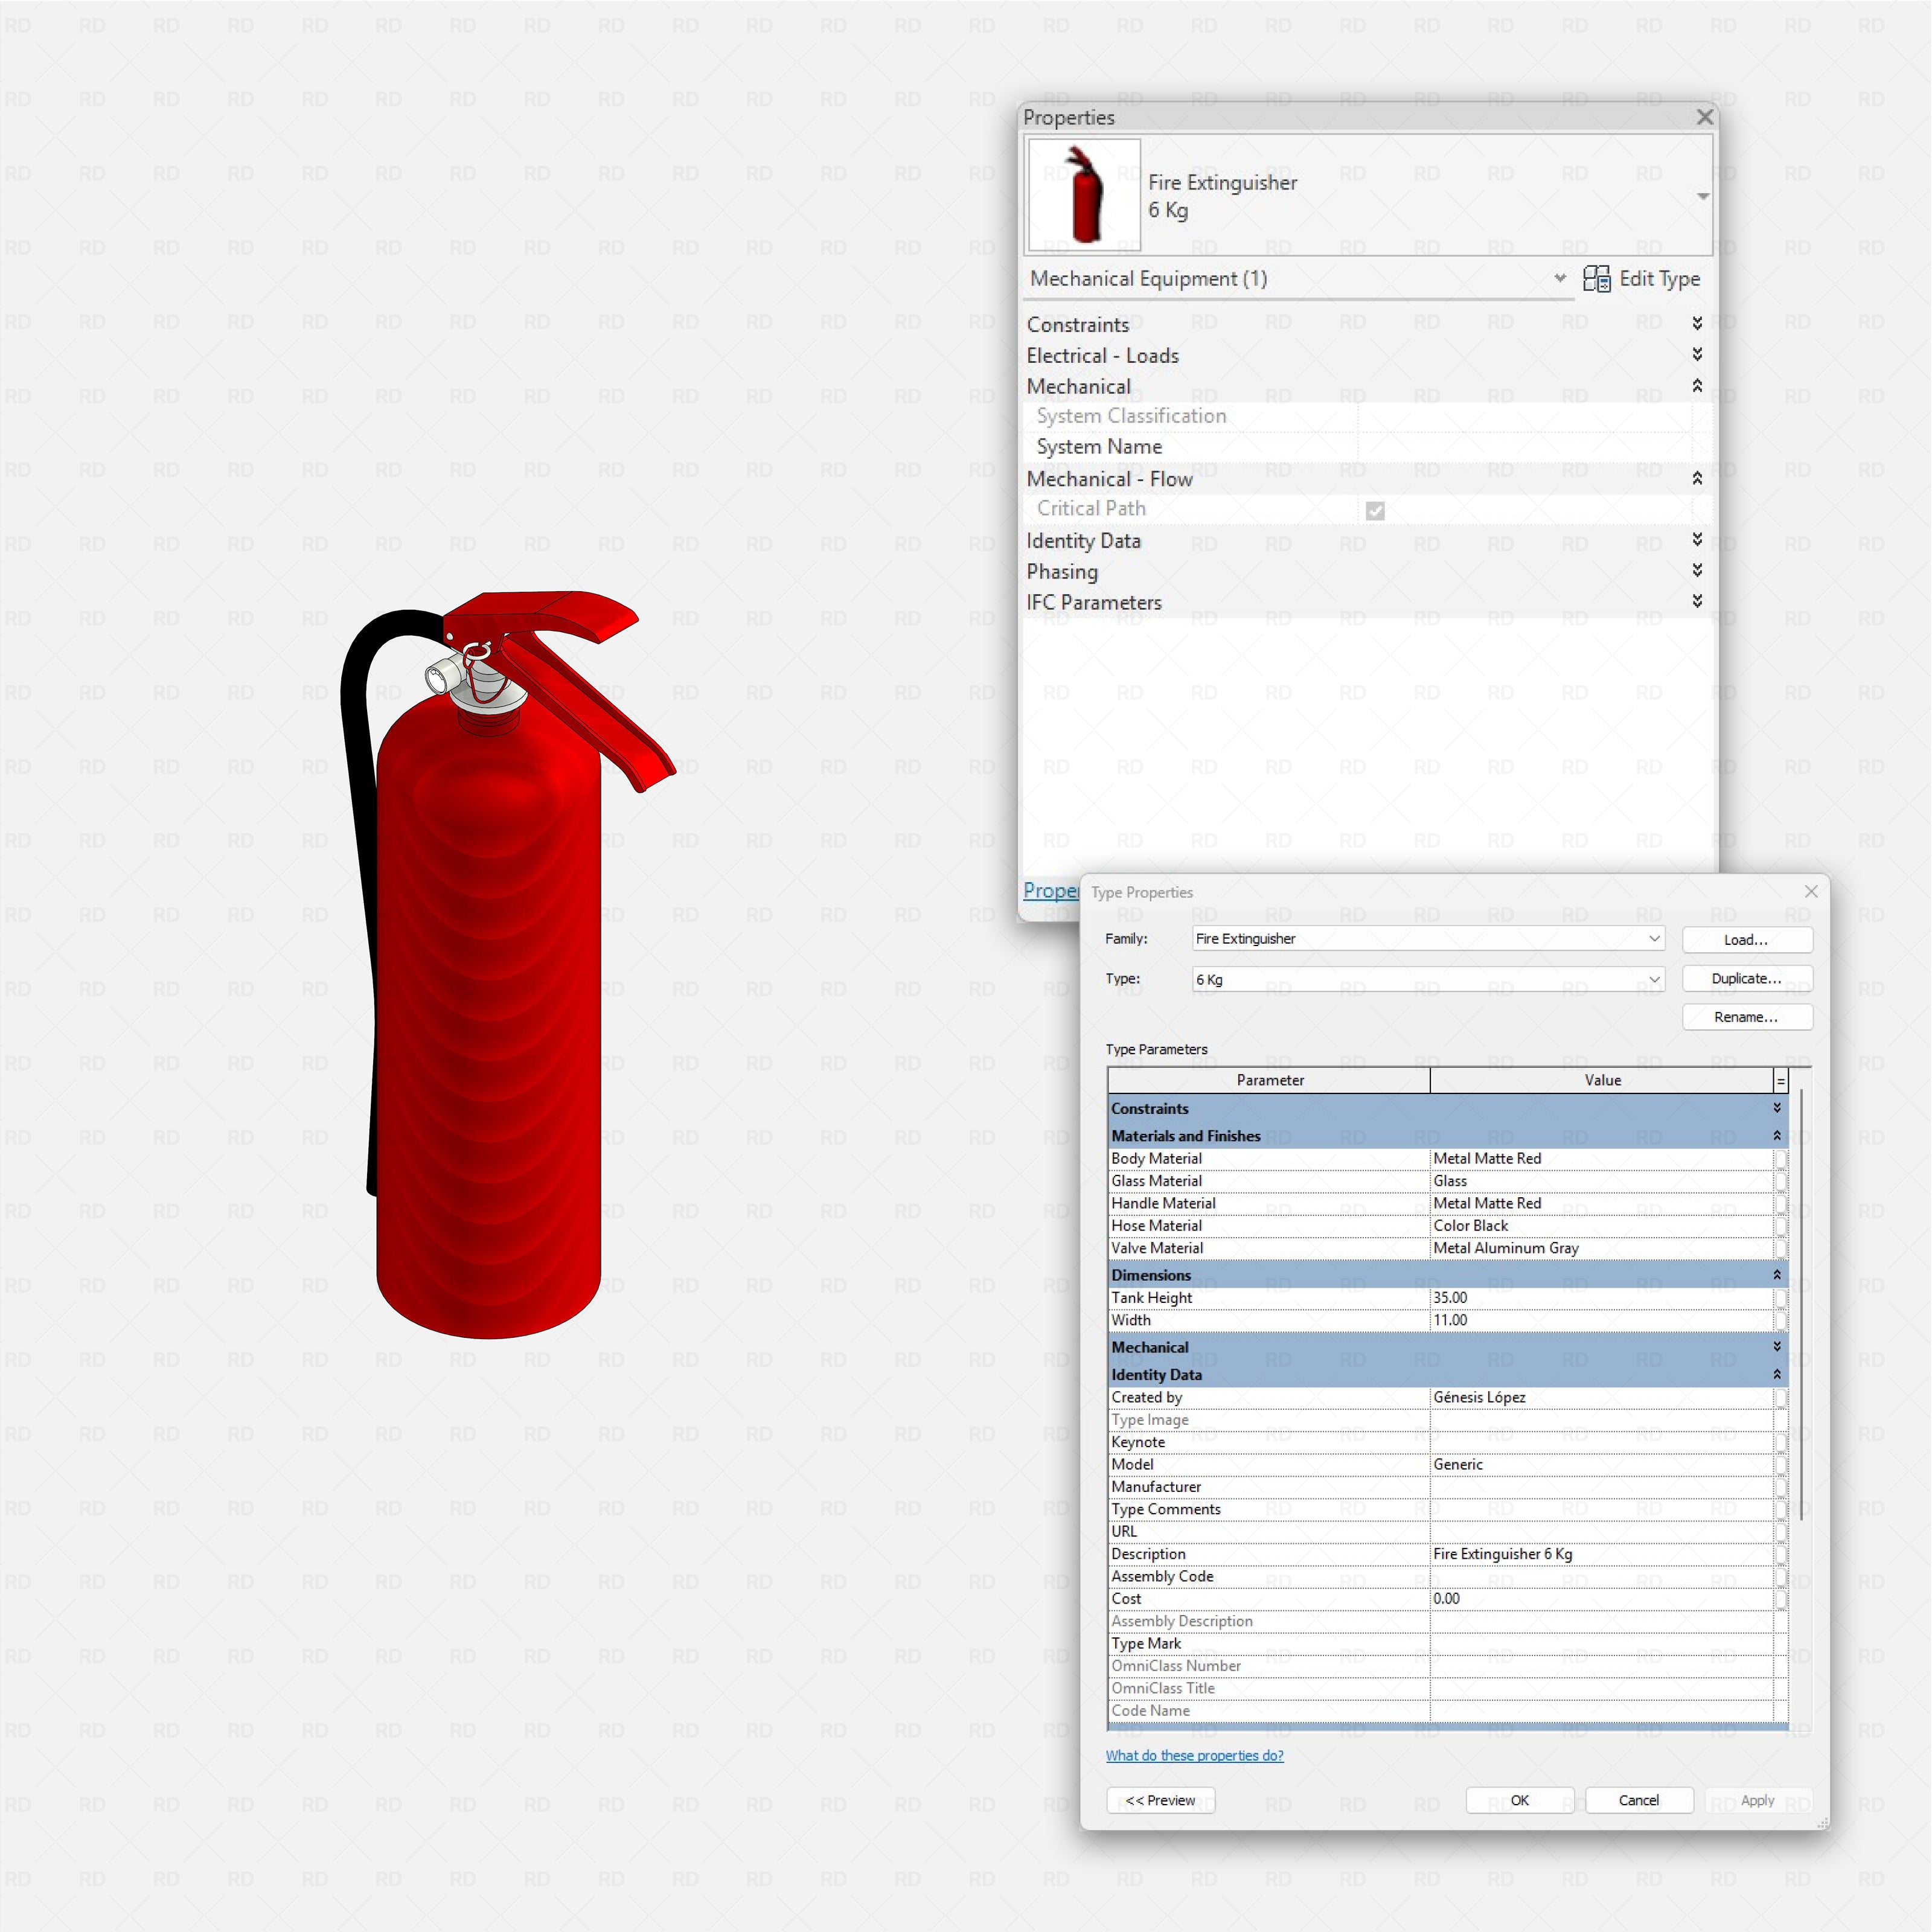Click the Created by value Génesis López
The height and width of the screenshot is (1932, 1932).
pos(1601,1397)
